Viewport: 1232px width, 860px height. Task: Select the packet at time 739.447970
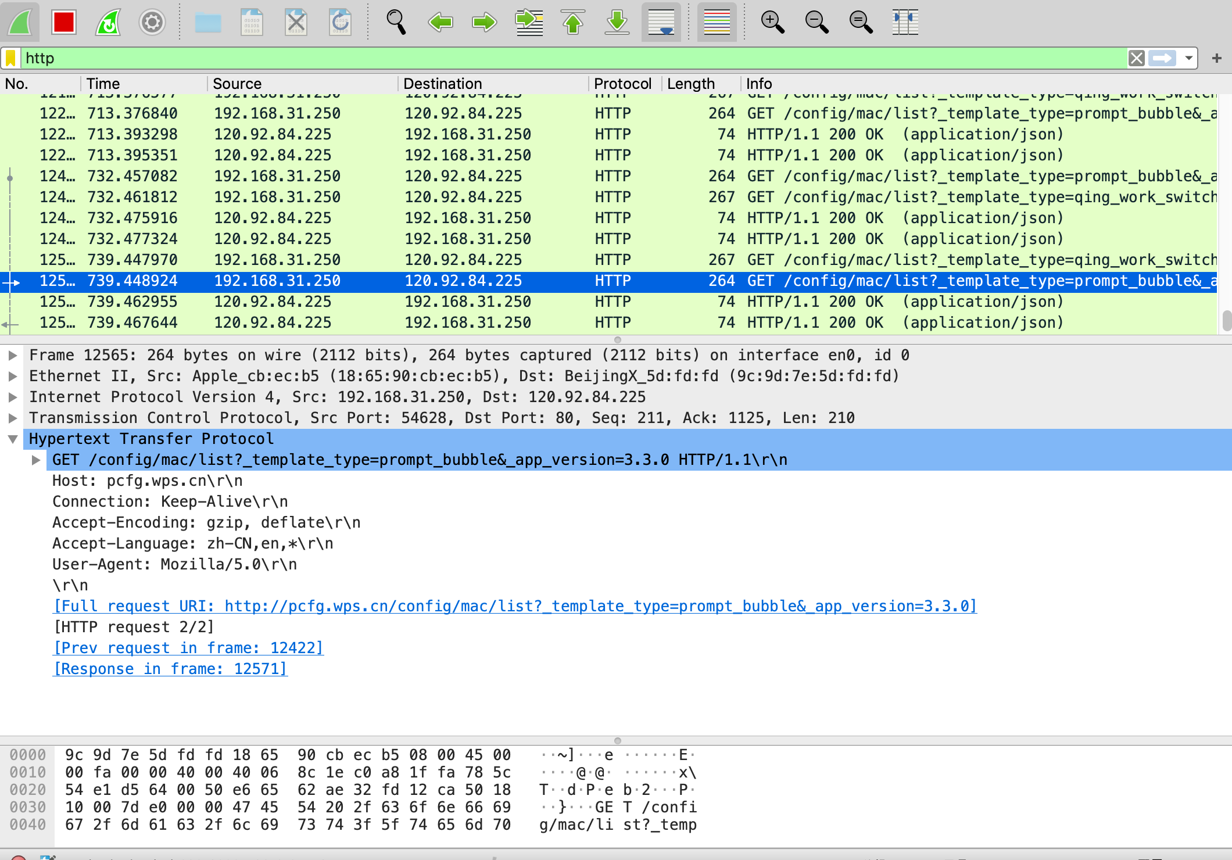pyautogui.click(x=407, y=260)
